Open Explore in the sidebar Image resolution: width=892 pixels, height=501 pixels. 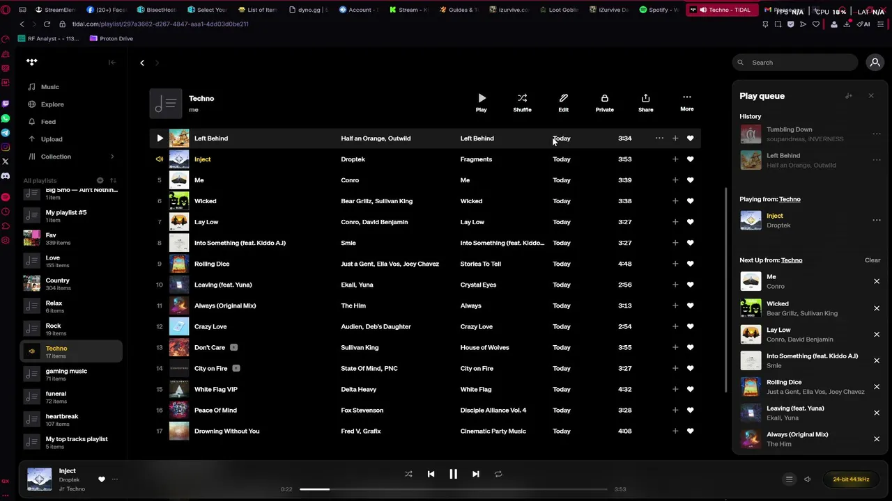pos(52,104)
